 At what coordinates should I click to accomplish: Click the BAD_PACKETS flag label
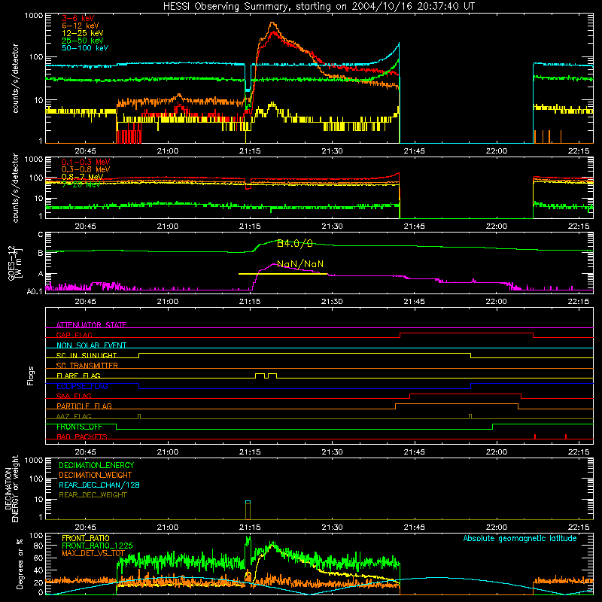82,436
